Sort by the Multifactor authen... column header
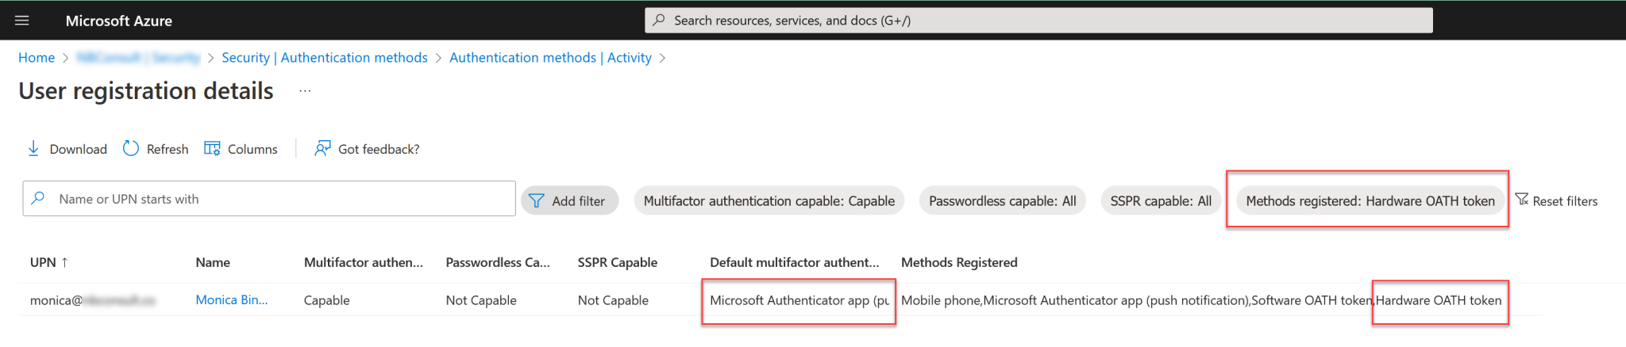 click(x=364, y=262)
